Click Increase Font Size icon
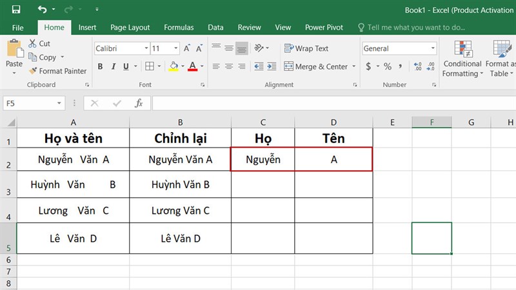Screen dimensions: 516x290 point(186,49)
